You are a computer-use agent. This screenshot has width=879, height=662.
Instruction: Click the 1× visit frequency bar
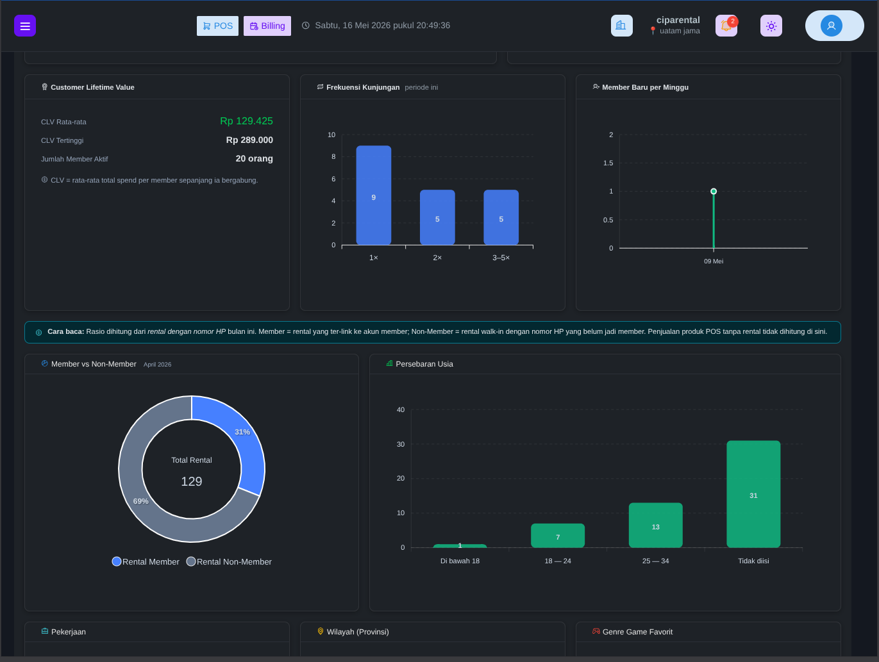374,195
